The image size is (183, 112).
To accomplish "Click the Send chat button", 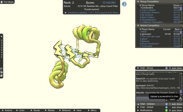I will [172, 99].
